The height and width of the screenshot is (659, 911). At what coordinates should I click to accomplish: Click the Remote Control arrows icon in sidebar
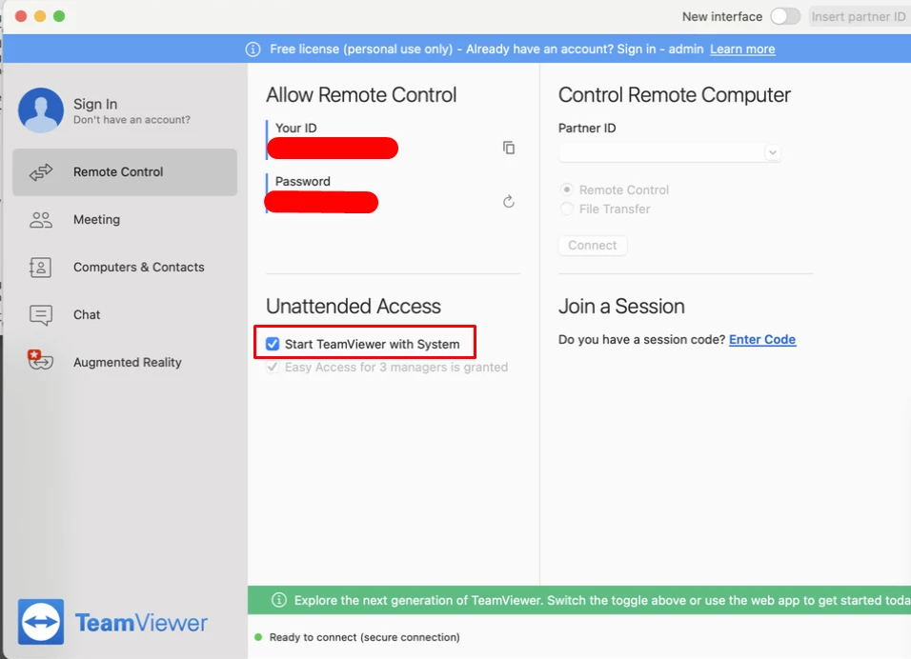[41, 171]
